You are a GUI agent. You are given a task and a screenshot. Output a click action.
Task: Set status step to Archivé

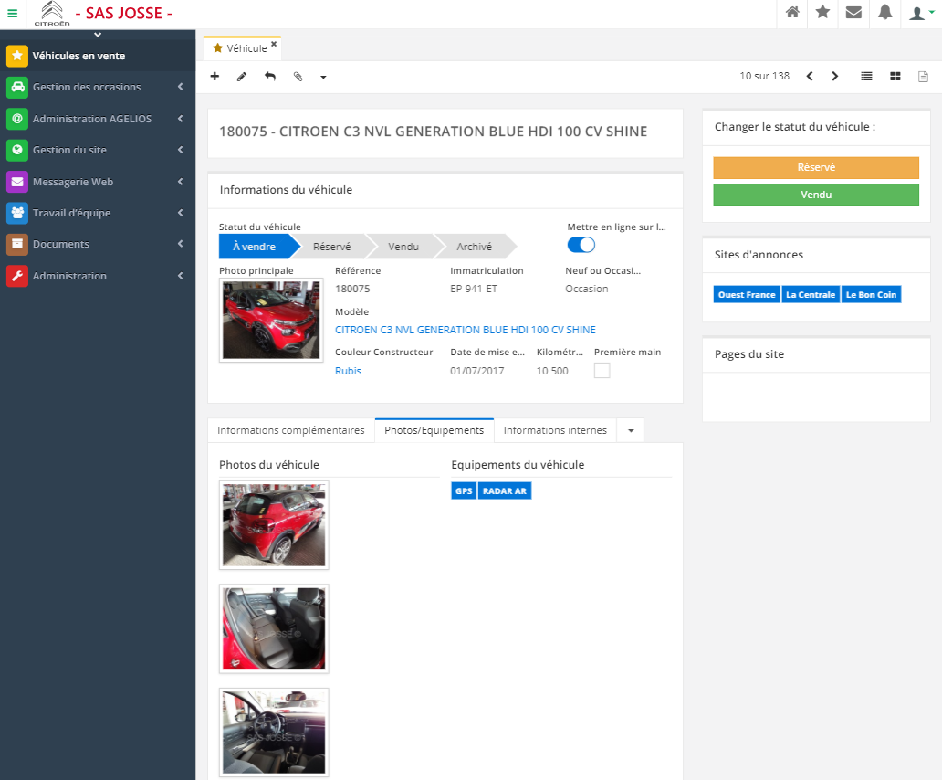tap(475, 247)
